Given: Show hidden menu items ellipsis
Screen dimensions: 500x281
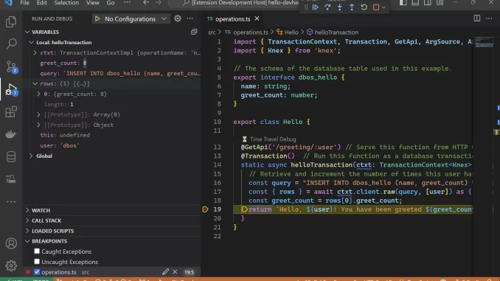Looking at the screenshot, I should tap(127, 3).
